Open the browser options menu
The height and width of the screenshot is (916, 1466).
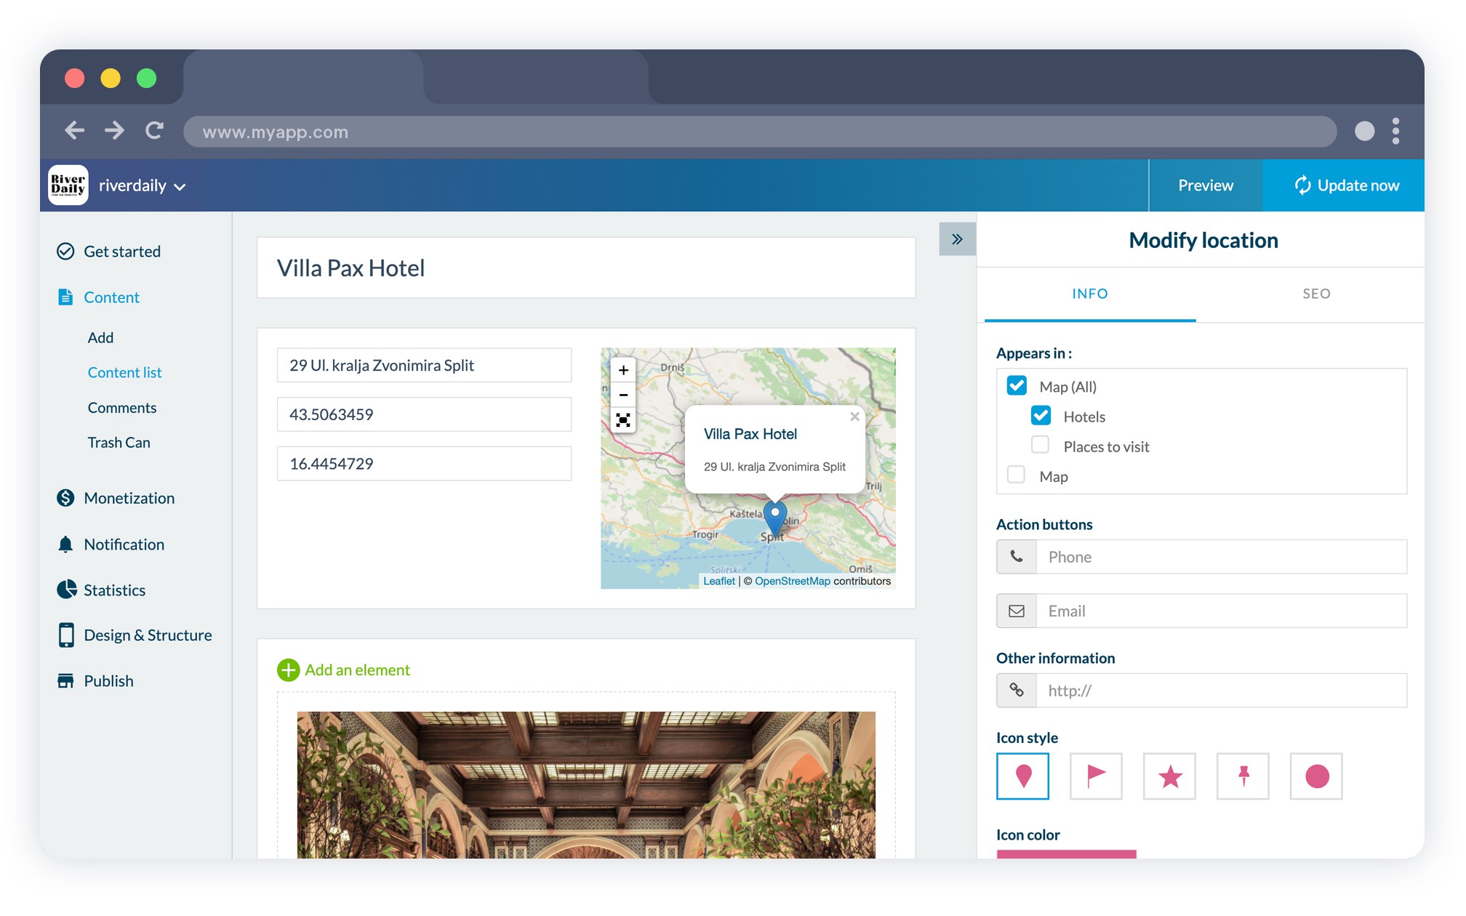point(1396,132)
